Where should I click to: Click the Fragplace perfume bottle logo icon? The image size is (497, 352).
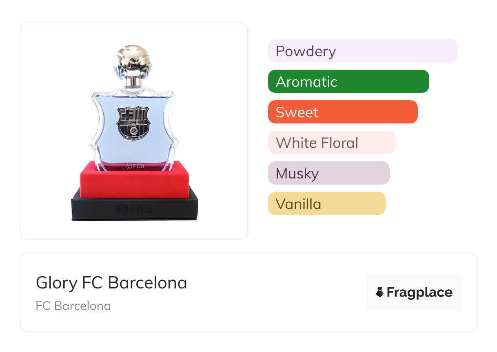click(380, 292)
